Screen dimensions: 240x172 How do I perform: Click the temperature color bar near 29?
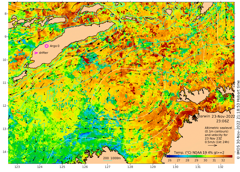[x=196, y=156]
